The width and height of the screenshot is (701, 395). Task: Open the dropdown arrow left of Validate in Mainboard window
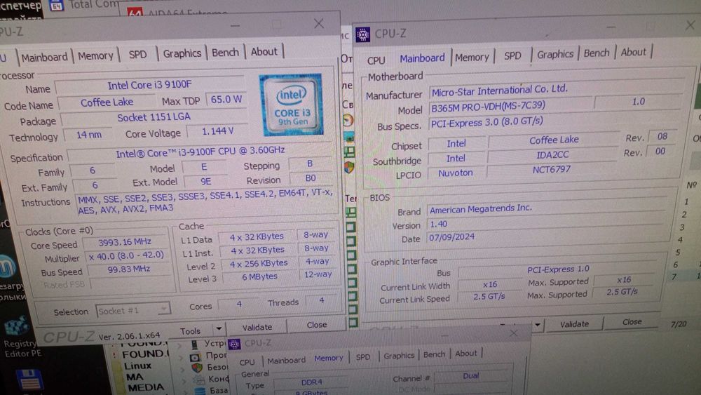pyautogui.click(x=538, y=324)
